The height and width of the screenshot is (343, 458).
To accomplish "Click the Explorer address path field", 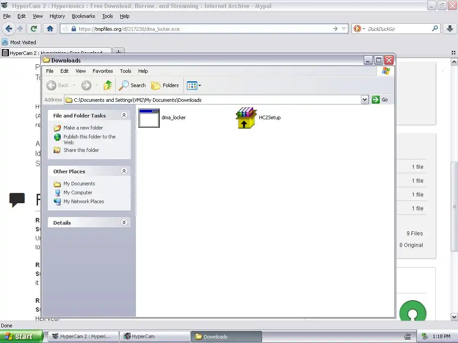I will click(x=212, y=100).
